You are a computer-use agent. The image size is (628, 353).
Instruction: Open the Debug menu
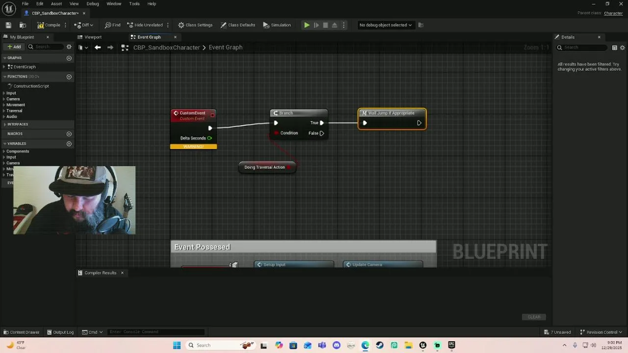[93, 3]
